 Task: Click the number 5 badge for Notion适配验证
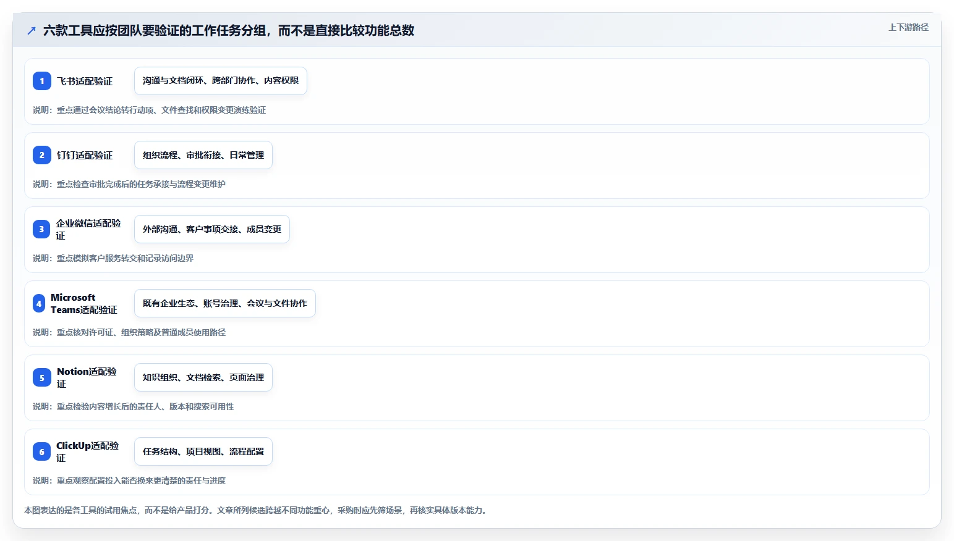tap(42, 377)
